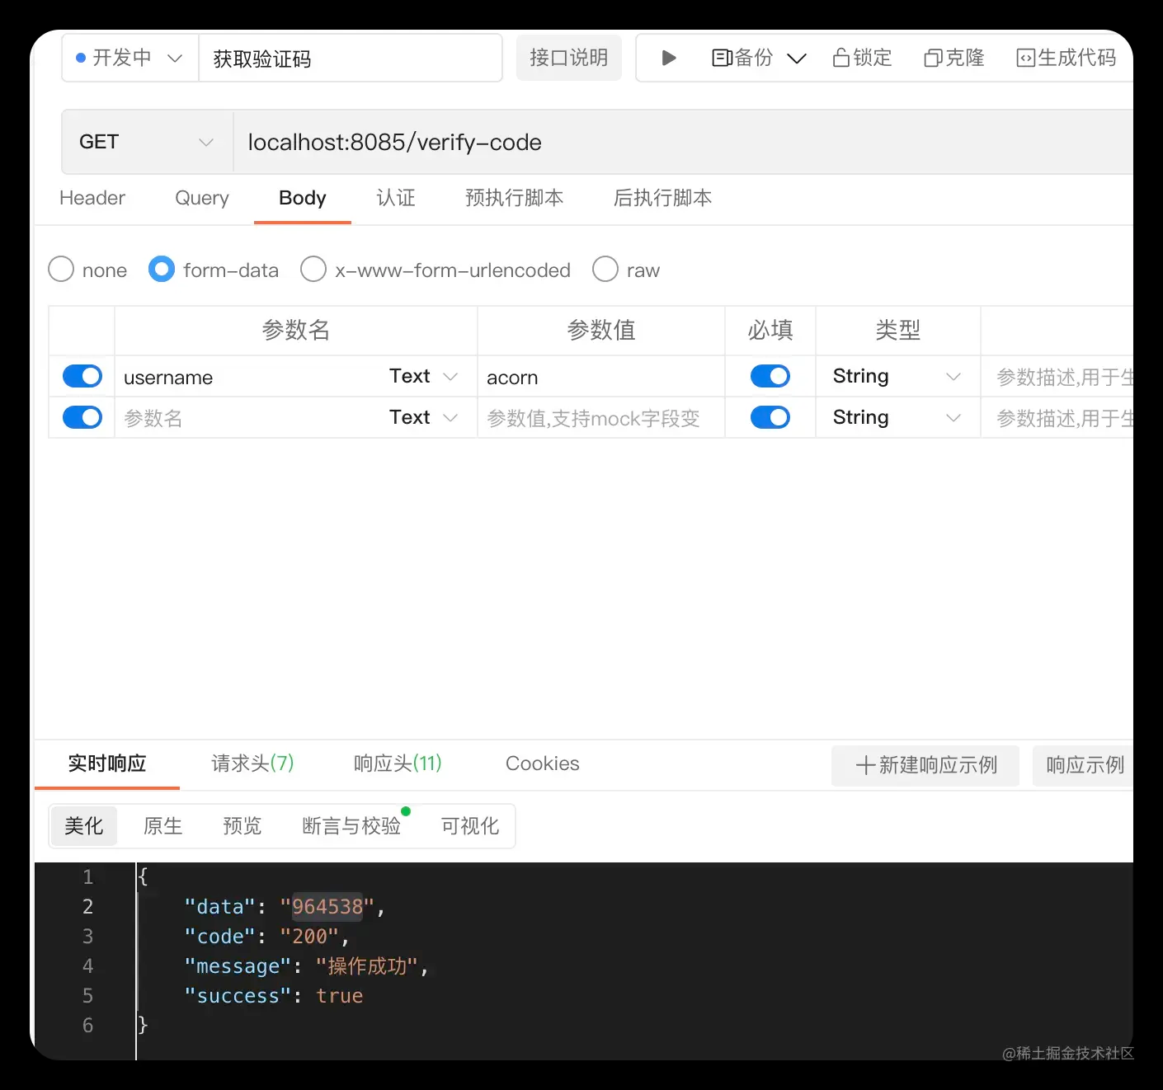Click the 新建响应示例 plus icon

[x=864, y=765]
